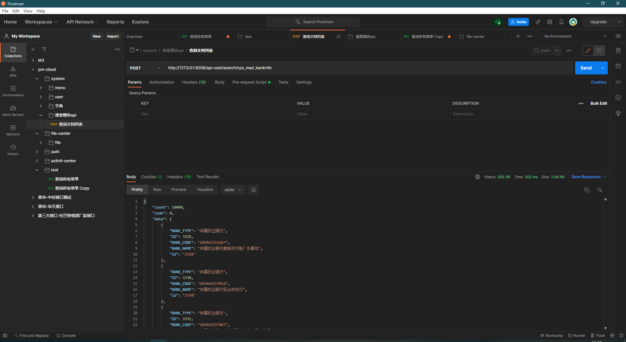Open the related collections lightbulb icon

[618, 113]
